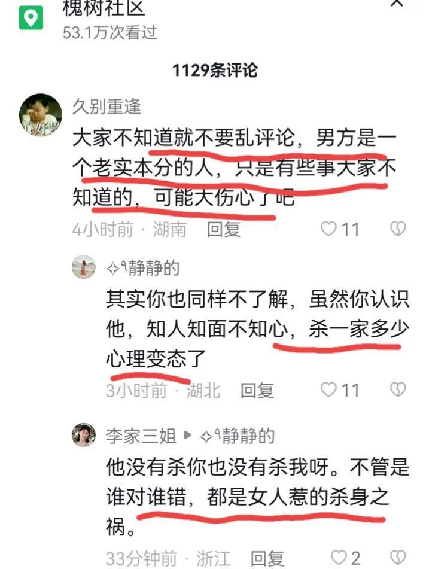Viewport: 426px width, 569px height.
Task: Open username 久别重逢
Action: (x=106, y=107)
